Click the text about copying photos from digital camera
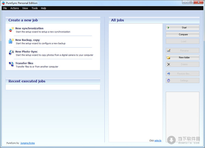This screenshot has height=148, width=205. click(x=55, y=55)
